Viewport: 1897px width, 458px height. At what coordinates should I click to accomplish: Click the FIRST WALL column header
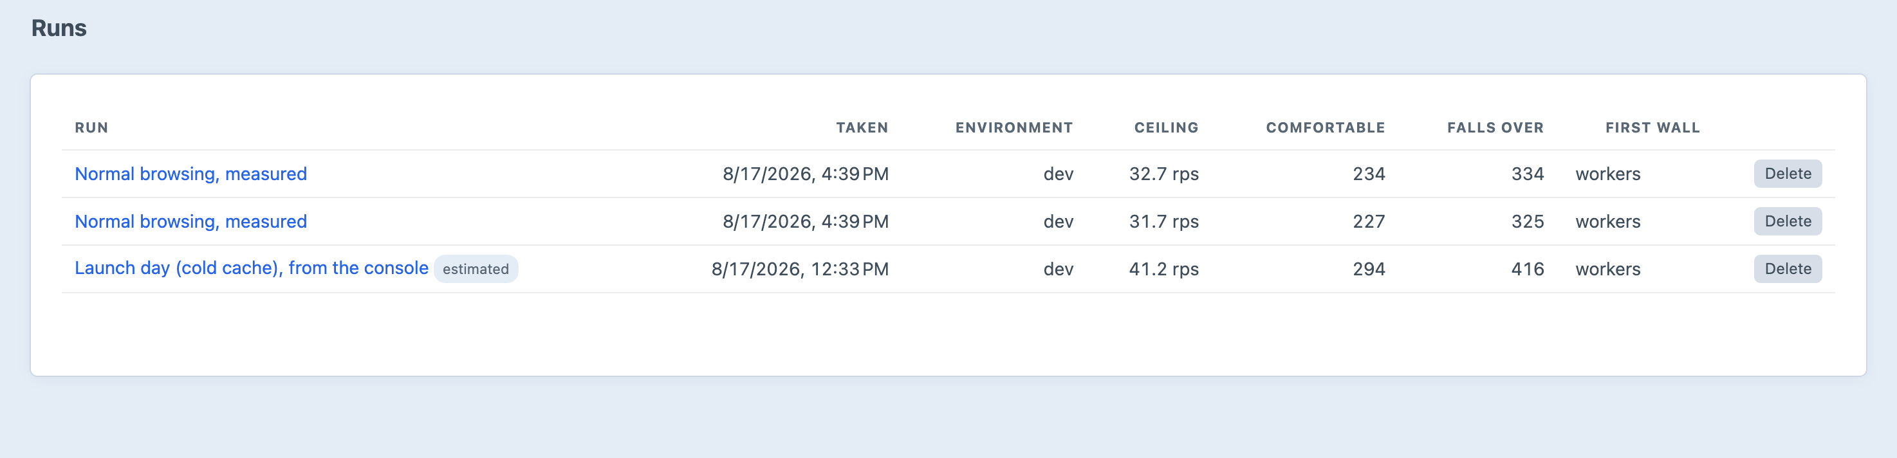pyautogui.click(x=1652, y=127)
